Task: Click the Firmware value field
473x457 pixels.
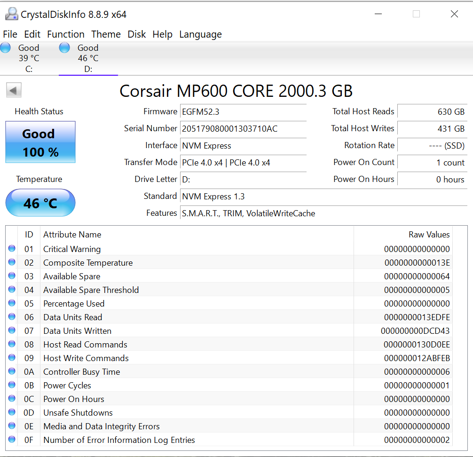Action: point(243,111)
